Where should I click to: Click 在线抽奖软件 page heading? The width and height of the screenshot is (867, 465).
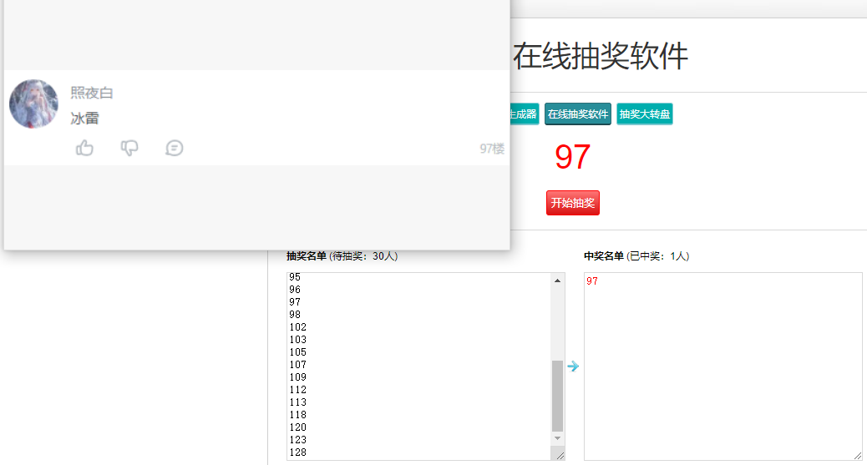click(601, 56)
